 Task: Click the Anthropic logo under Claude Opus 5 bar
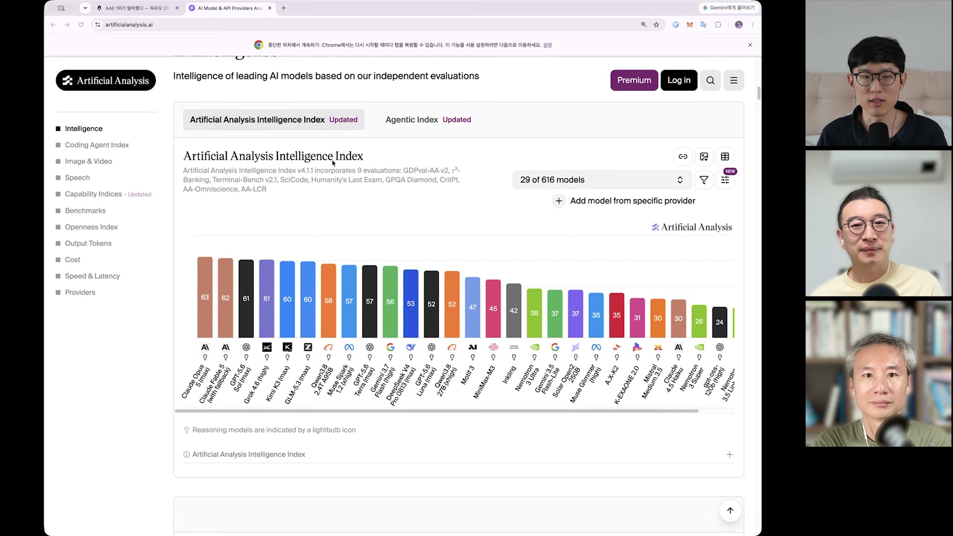(x=205, y=347)
